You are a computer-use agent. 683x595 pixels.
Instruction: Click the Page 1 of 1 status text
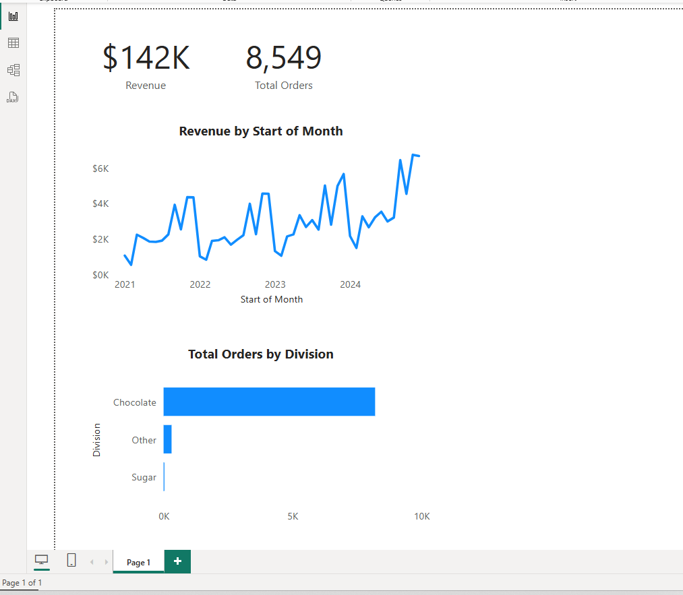pyautogui.click(x=22, y=582)
